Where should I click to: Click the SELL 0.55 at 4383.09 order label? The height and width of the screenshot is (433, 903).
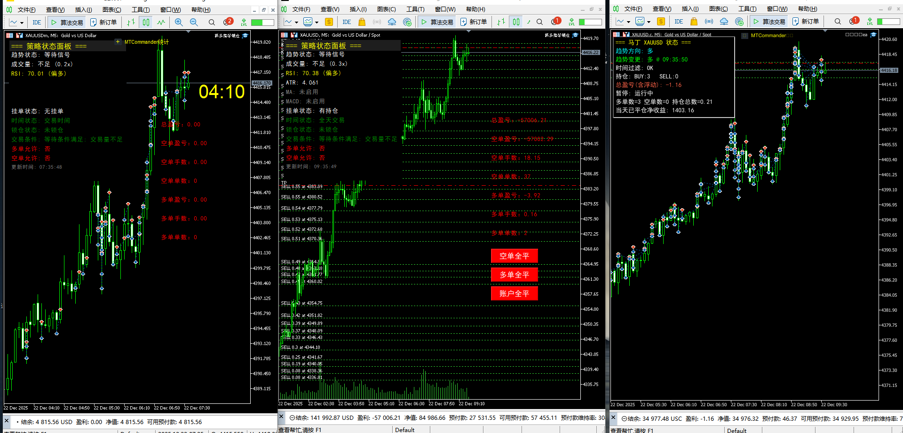pyautogui.click(x=302, y=187)
